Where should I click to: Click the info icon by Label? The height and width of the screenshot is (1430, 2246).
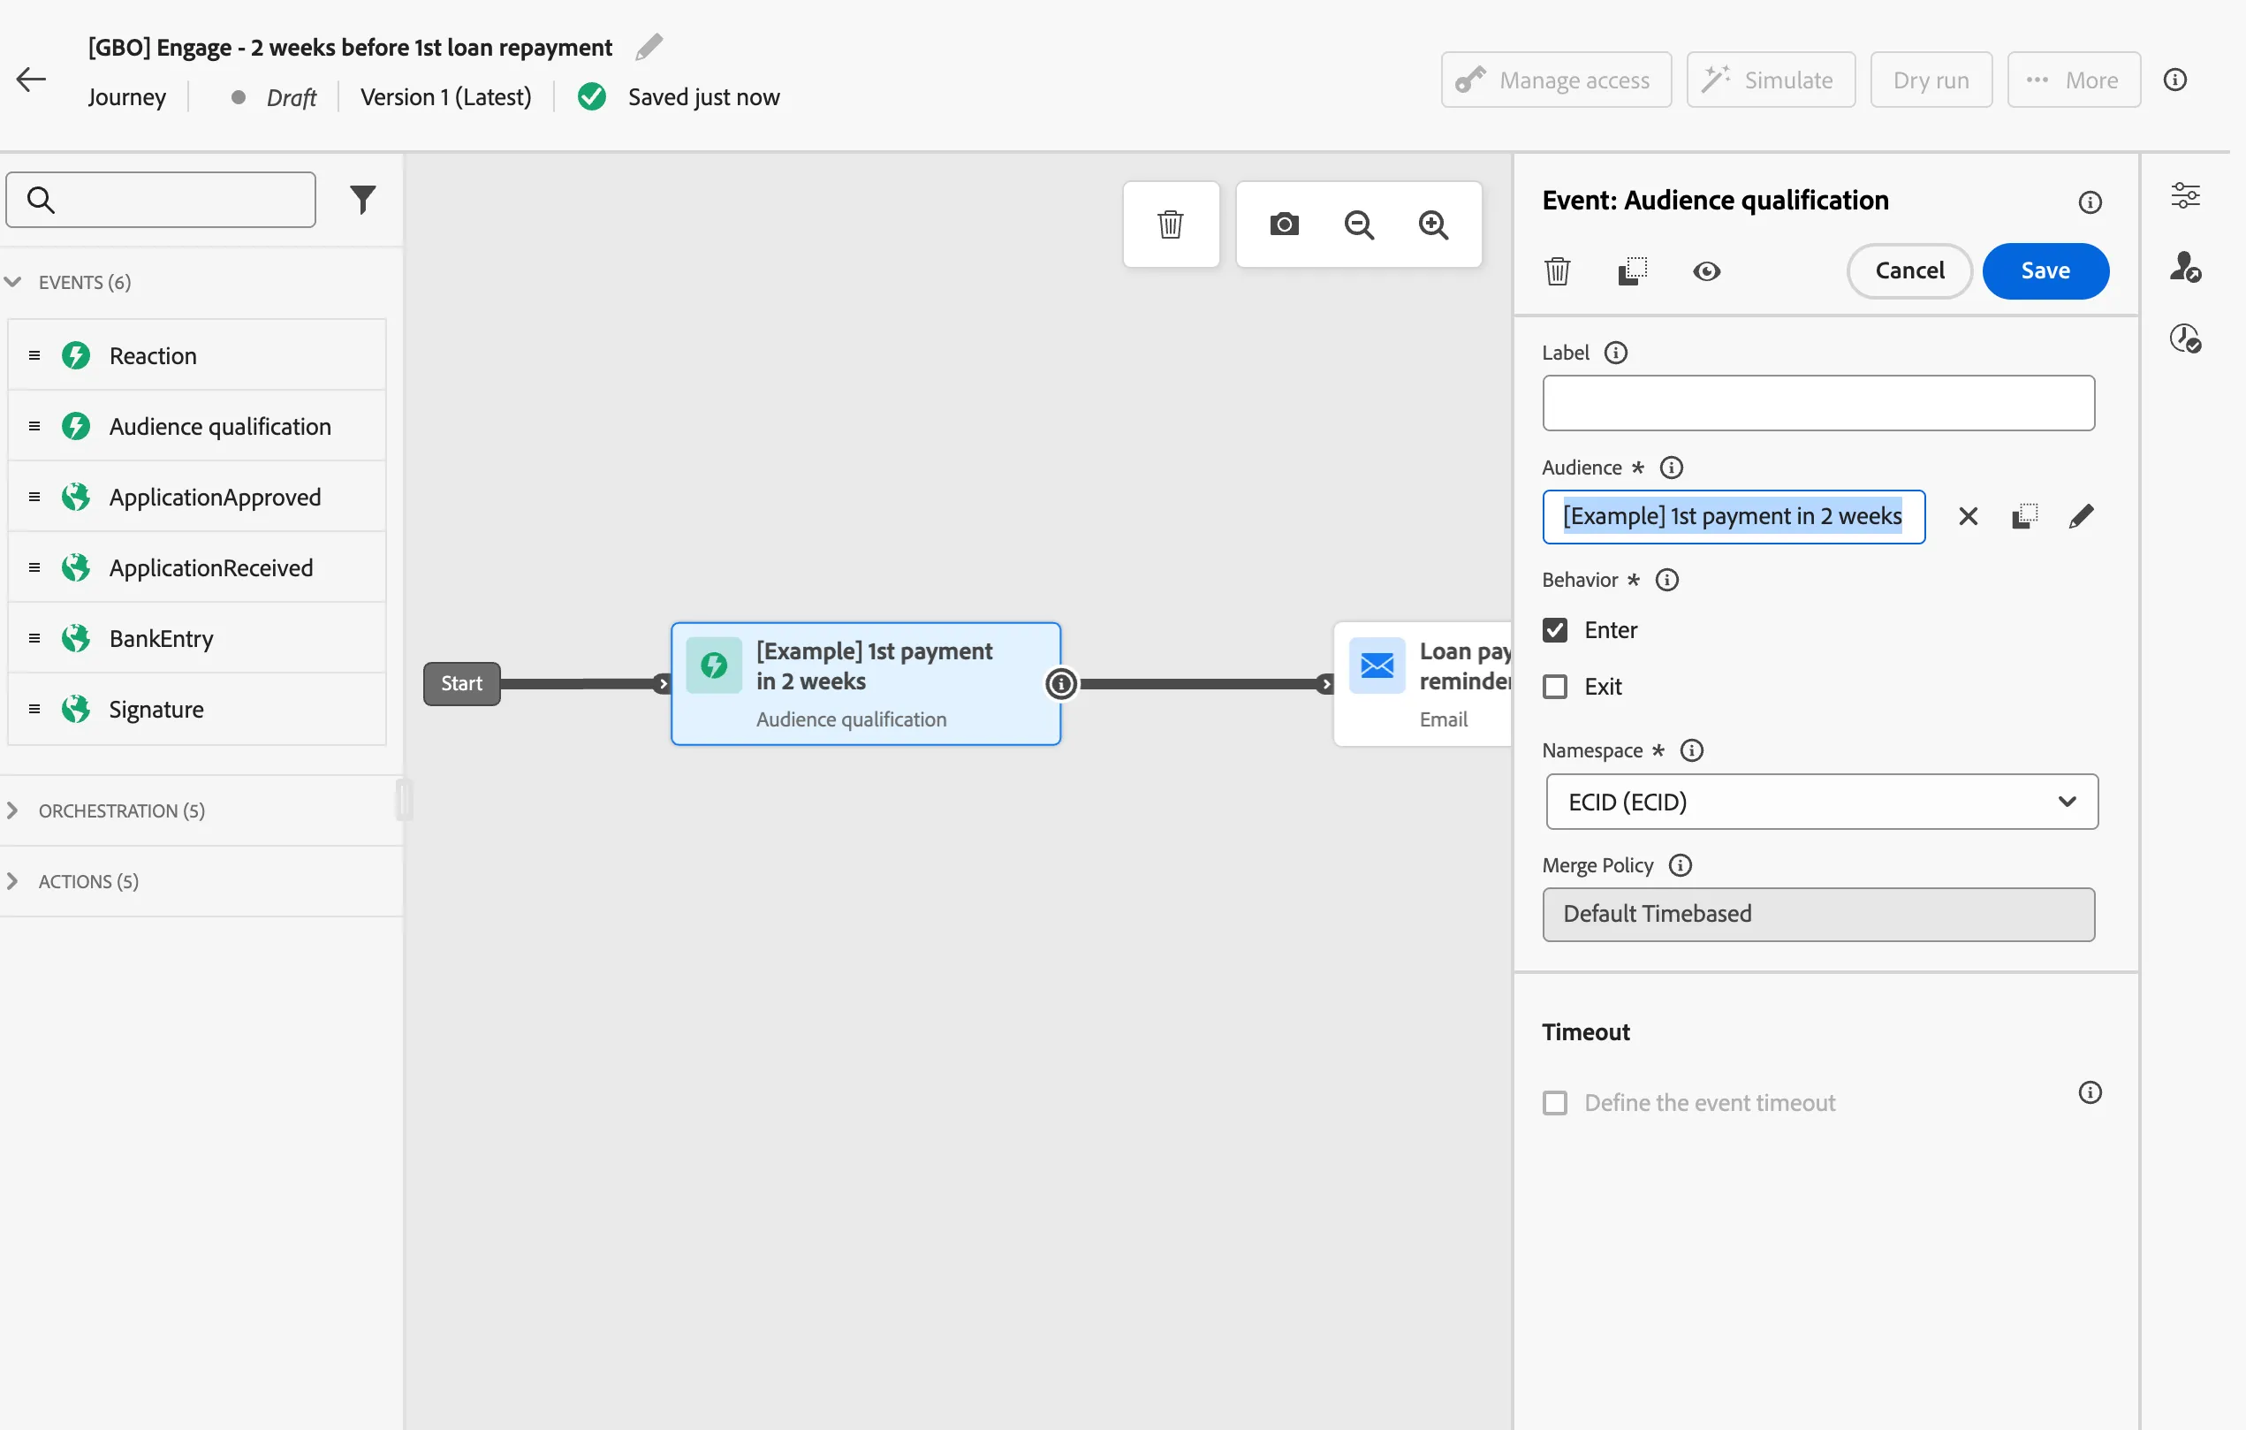[1615, 353]
